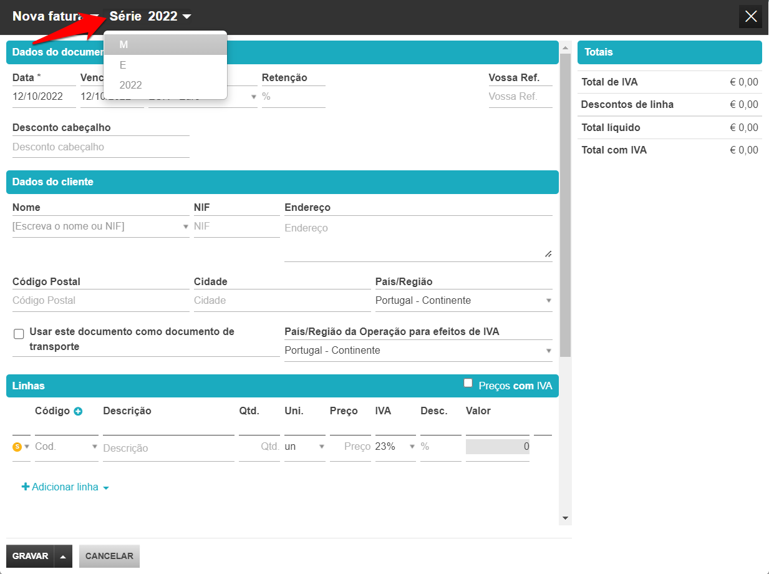Image resolution: width=769 pixels, height=574 pixels.
Task: Open the Série 2022 dropdown
Action: tap(150, 16)
